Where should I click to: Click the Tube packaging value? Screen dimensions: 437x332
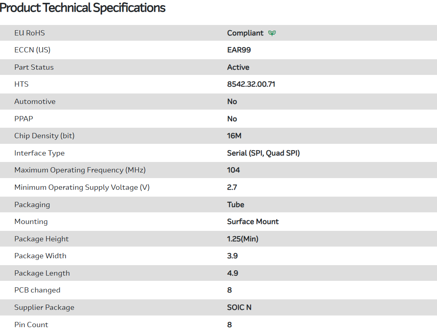coord(236,205)
